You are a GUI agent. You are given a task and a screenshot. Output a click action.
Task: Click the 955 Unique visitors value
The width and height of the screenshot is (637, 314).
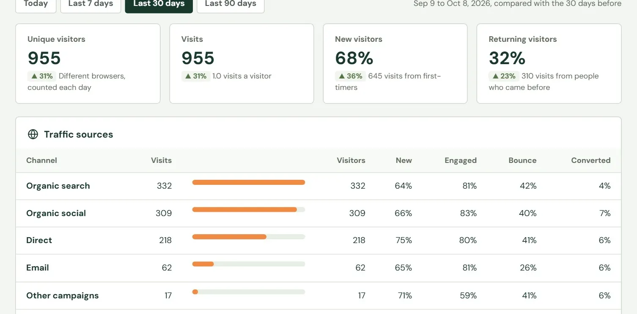pos(44,58)
